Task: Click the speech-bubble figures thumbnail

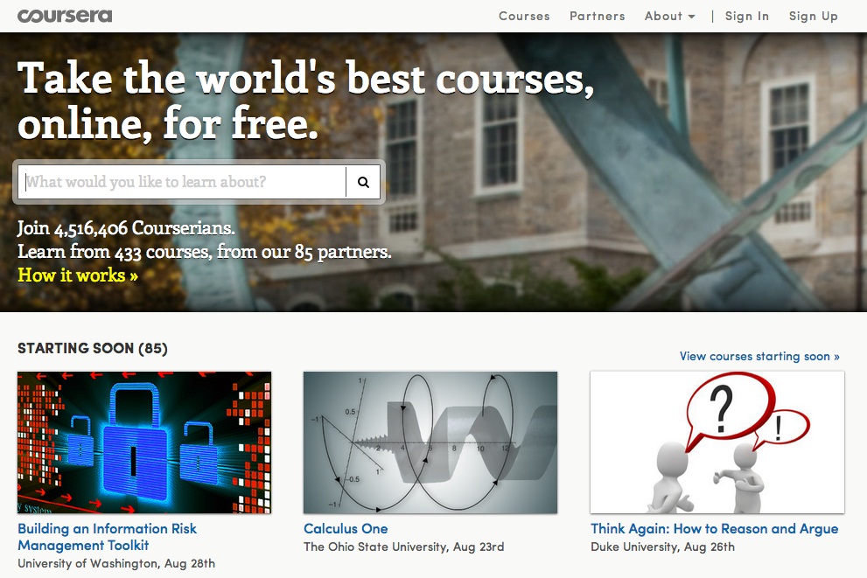Action: tap(717, 442)
